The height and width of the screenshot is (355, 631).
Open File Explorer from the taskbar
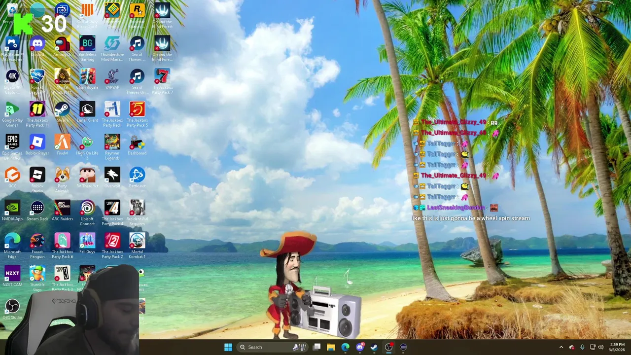pyautogui.click(x=331, y=347)
